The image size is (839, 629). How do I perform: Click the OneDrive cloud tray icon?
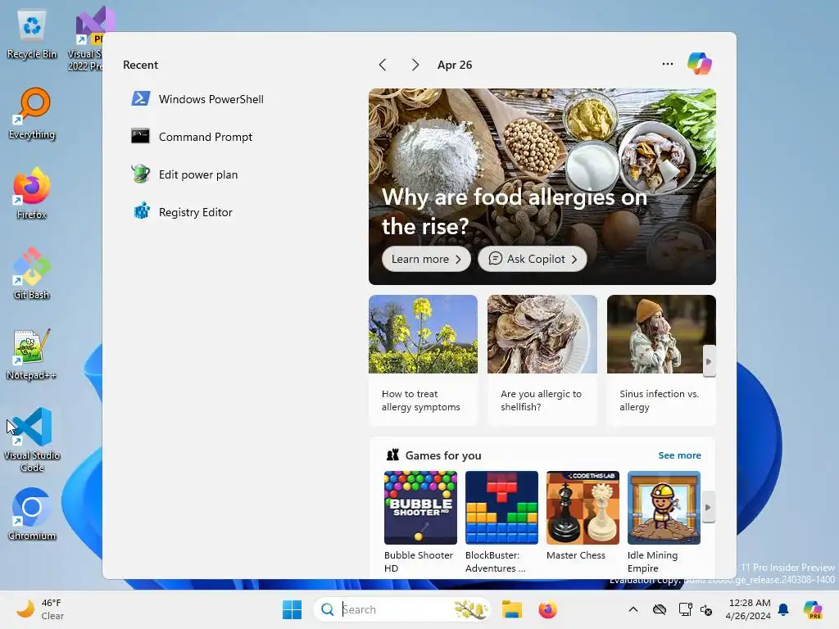(x=660, y=609)
